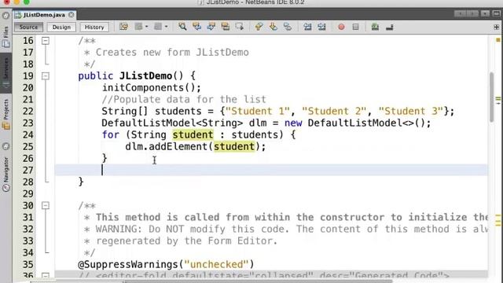This screenshot has width=503, height=283.
Task: Maximize the editor window button
Action: point(496,13)
